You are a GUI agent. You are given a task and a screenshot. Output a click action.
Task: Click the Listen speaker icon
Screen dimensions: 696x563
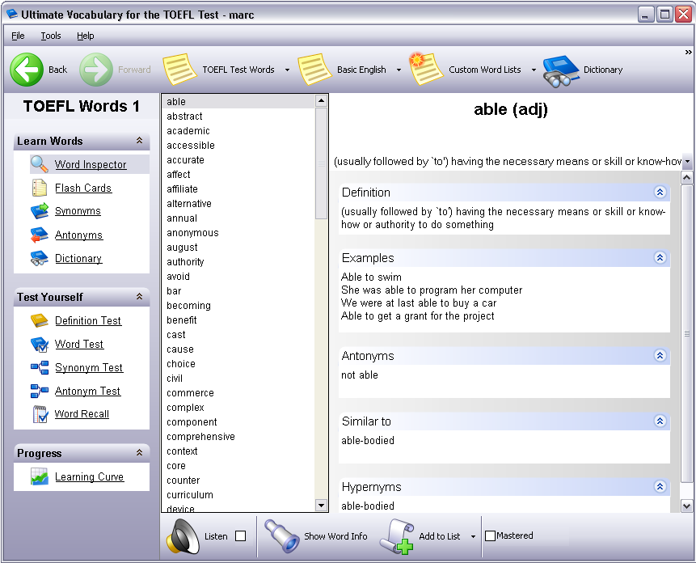coord(183,536)
